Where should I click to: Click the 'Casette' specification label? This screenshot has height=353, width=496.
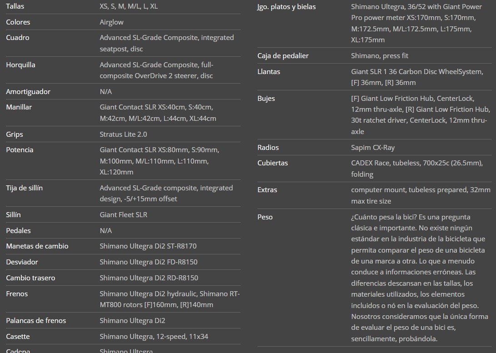pos(18,337)
